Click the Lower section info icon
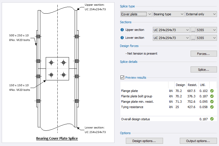The image size is (219, 146). (x=122, y=38)
